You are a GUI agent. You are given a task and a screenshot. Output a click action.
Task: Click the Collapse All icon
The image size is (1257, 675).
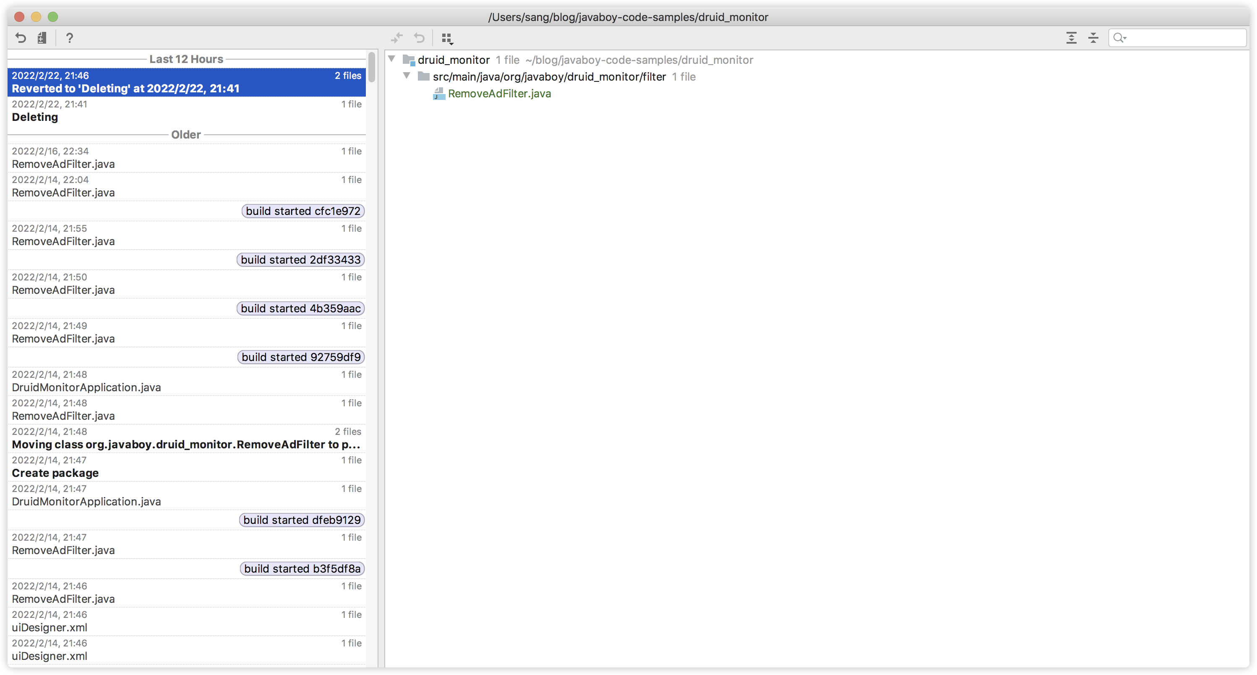click(1093, 38)
